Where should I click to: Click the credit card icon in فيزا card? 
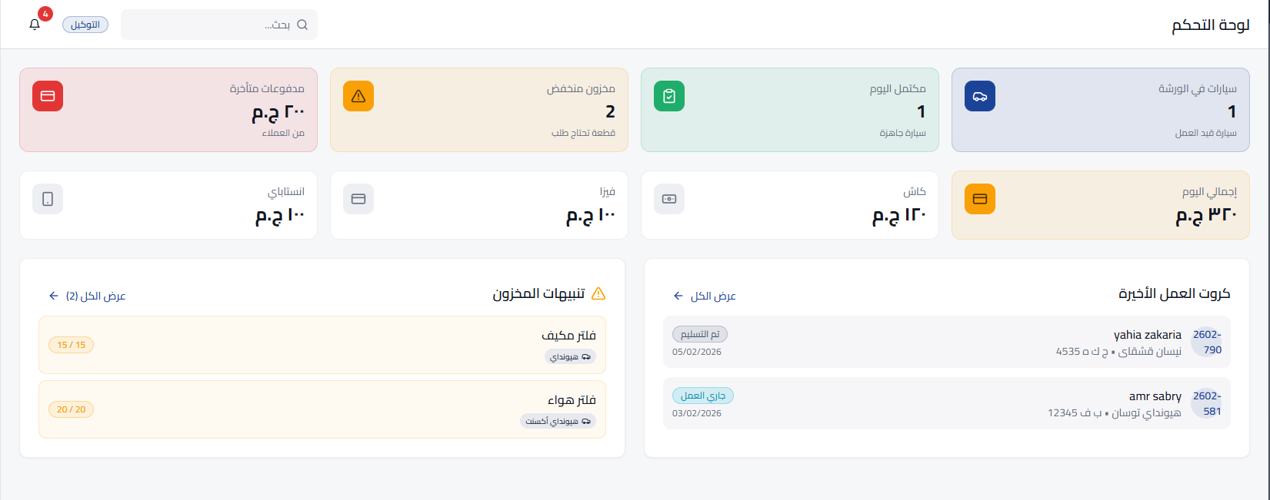tap(358, 199)
